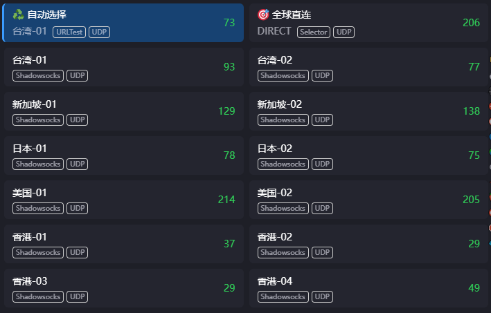Retest latency value 206 on 全球直连
Screen dimensions: 491x313
pyautogui.click(x=472, y=23)
